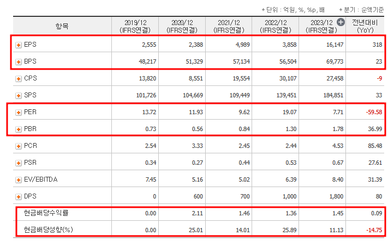388x242 pixels.
Task: Click 현금배당수익률 value 2.11
Action: pyautogui.click(x=197, y=213)
